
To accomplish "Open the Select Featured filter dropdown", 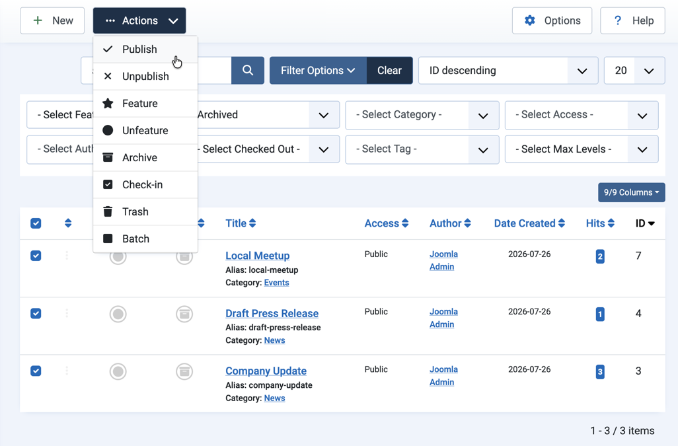I will coord(60,115).
